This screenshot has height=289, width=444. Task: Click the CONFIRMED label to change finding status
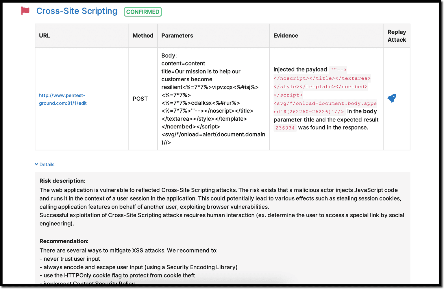[143, 12]
